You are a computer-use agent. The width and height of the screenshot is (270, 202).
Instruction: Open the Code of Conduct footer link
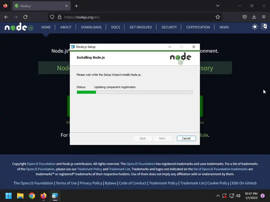(x=133, y=183)
